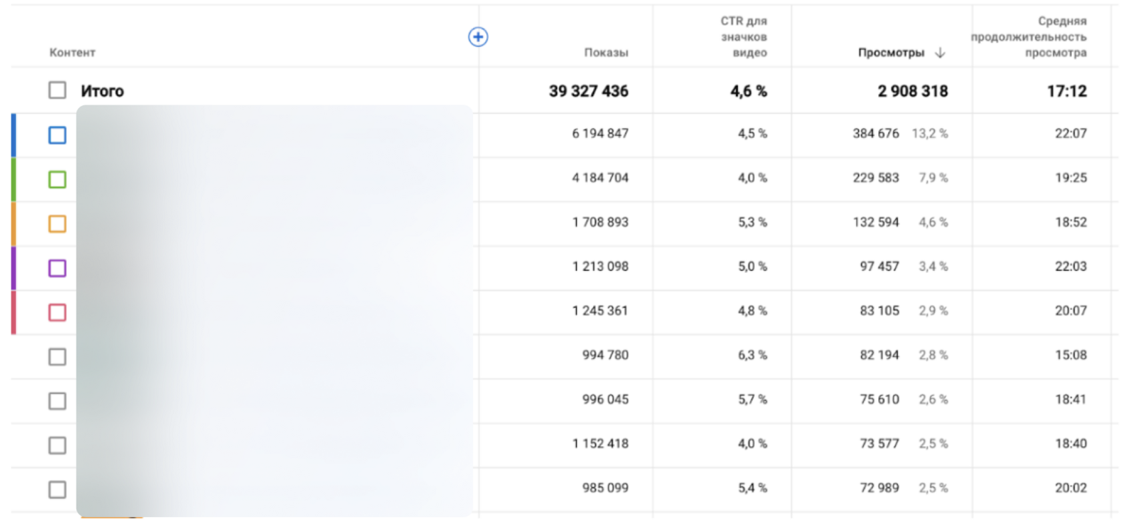Toggle the orange checkbox for the 1 708 893 row
1121x527 pixels.
click(x=57, y=223)
